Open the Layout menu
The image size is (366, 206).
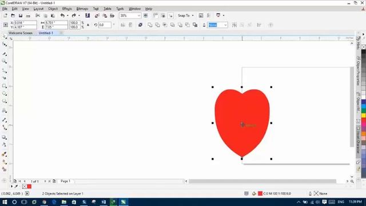pos(38,9)
